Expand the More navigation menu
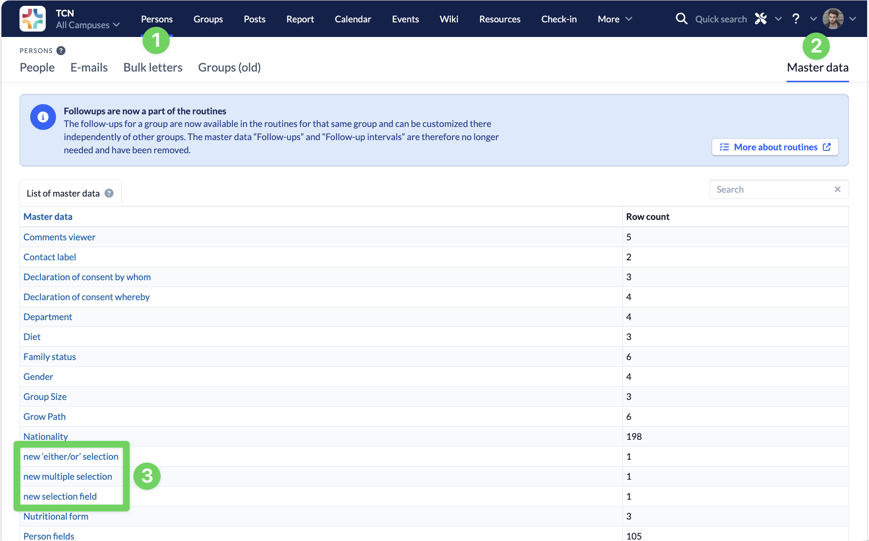 (x=614, y=19)
